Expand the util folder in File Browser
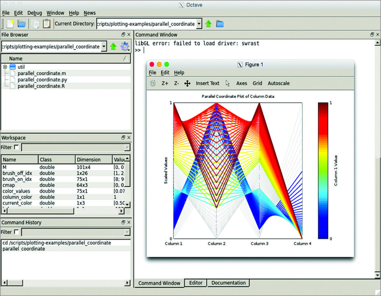Screen dimensions: 381x296 (x=5, y=67)
